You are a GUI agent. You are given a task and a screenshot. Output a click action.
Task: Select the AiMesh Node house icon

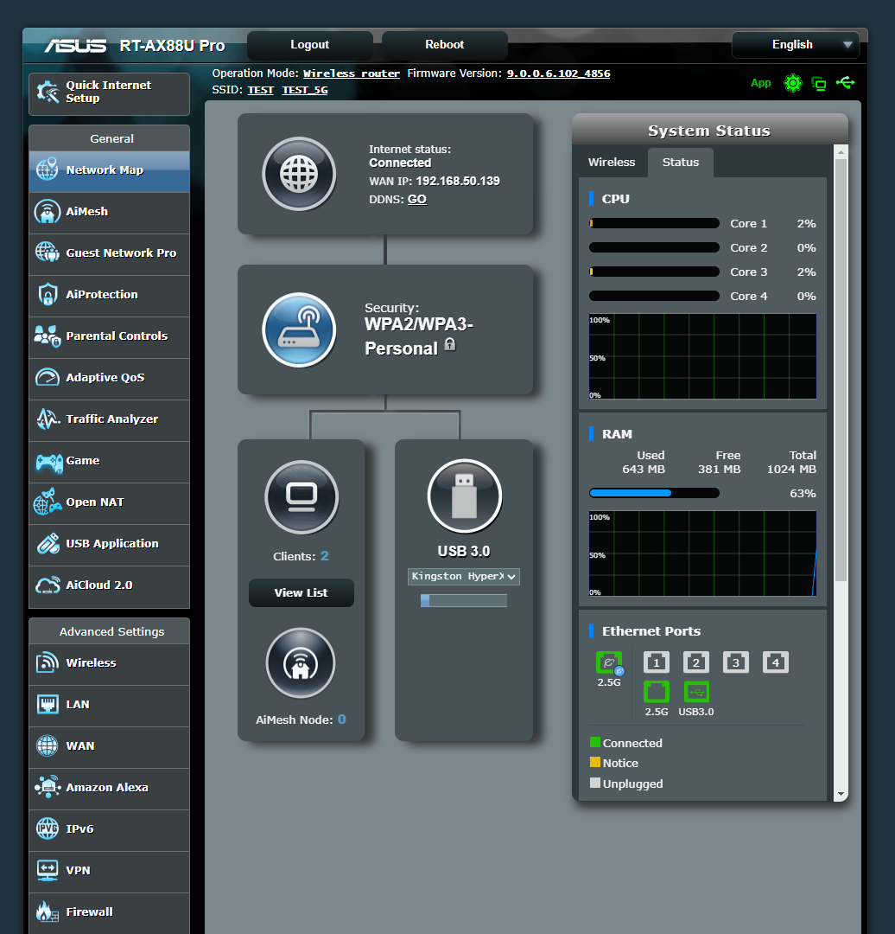coord(301,663)
